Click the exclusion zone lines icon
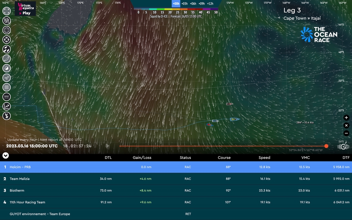The image size is (352, 220). tap(6, 97)
